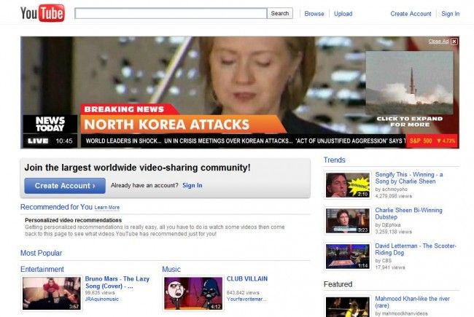The width and height of the screenshot is (474, 317).
Task: Click the Mahmood Khan video thumbnail
Action: point(348,308)
